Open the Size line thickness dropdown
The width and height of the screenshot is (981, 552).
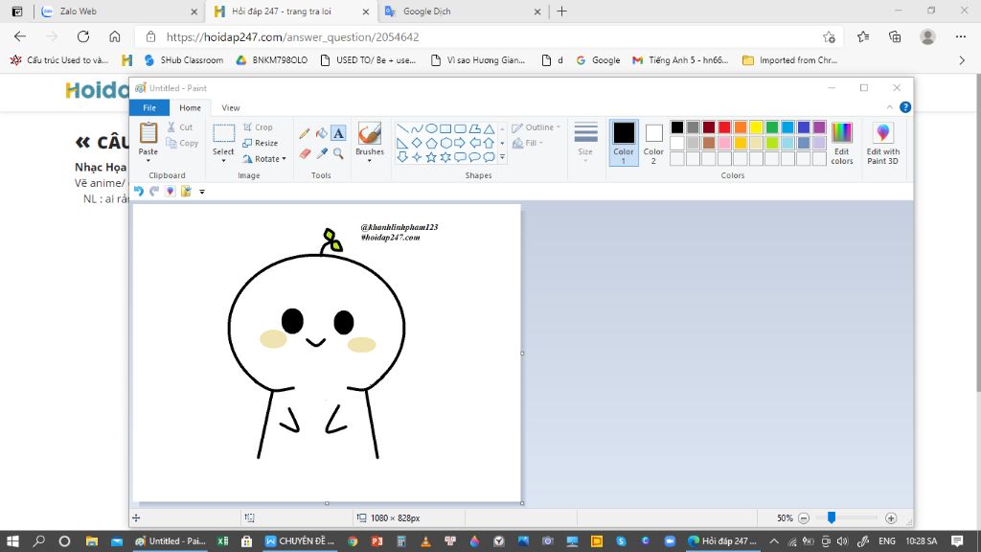585,144
